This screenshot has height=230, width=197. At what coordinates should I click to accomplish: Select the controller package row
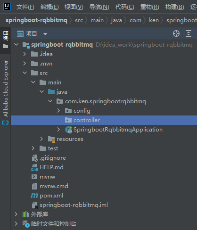coord(104,120)
